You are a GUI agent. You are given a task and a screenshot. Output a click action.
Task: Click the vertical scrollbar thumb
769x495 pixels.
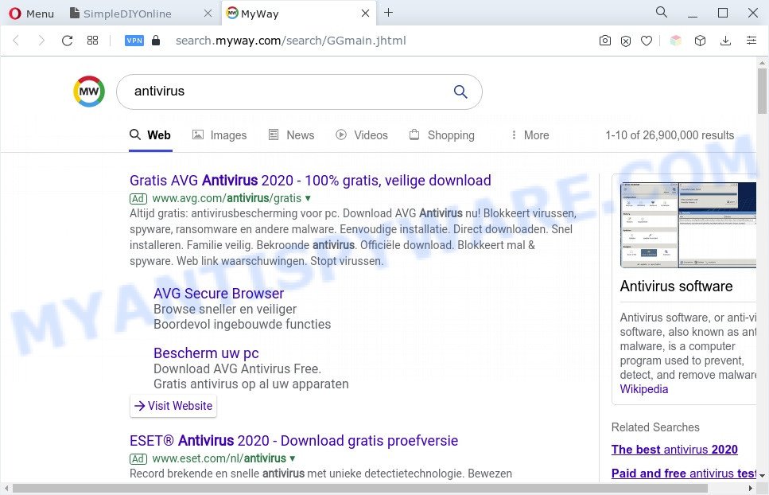(762, 92)
